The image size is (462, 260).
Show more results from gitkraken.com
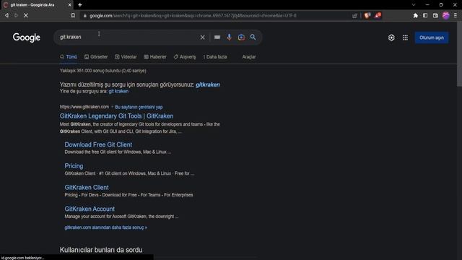pos(106,227)
